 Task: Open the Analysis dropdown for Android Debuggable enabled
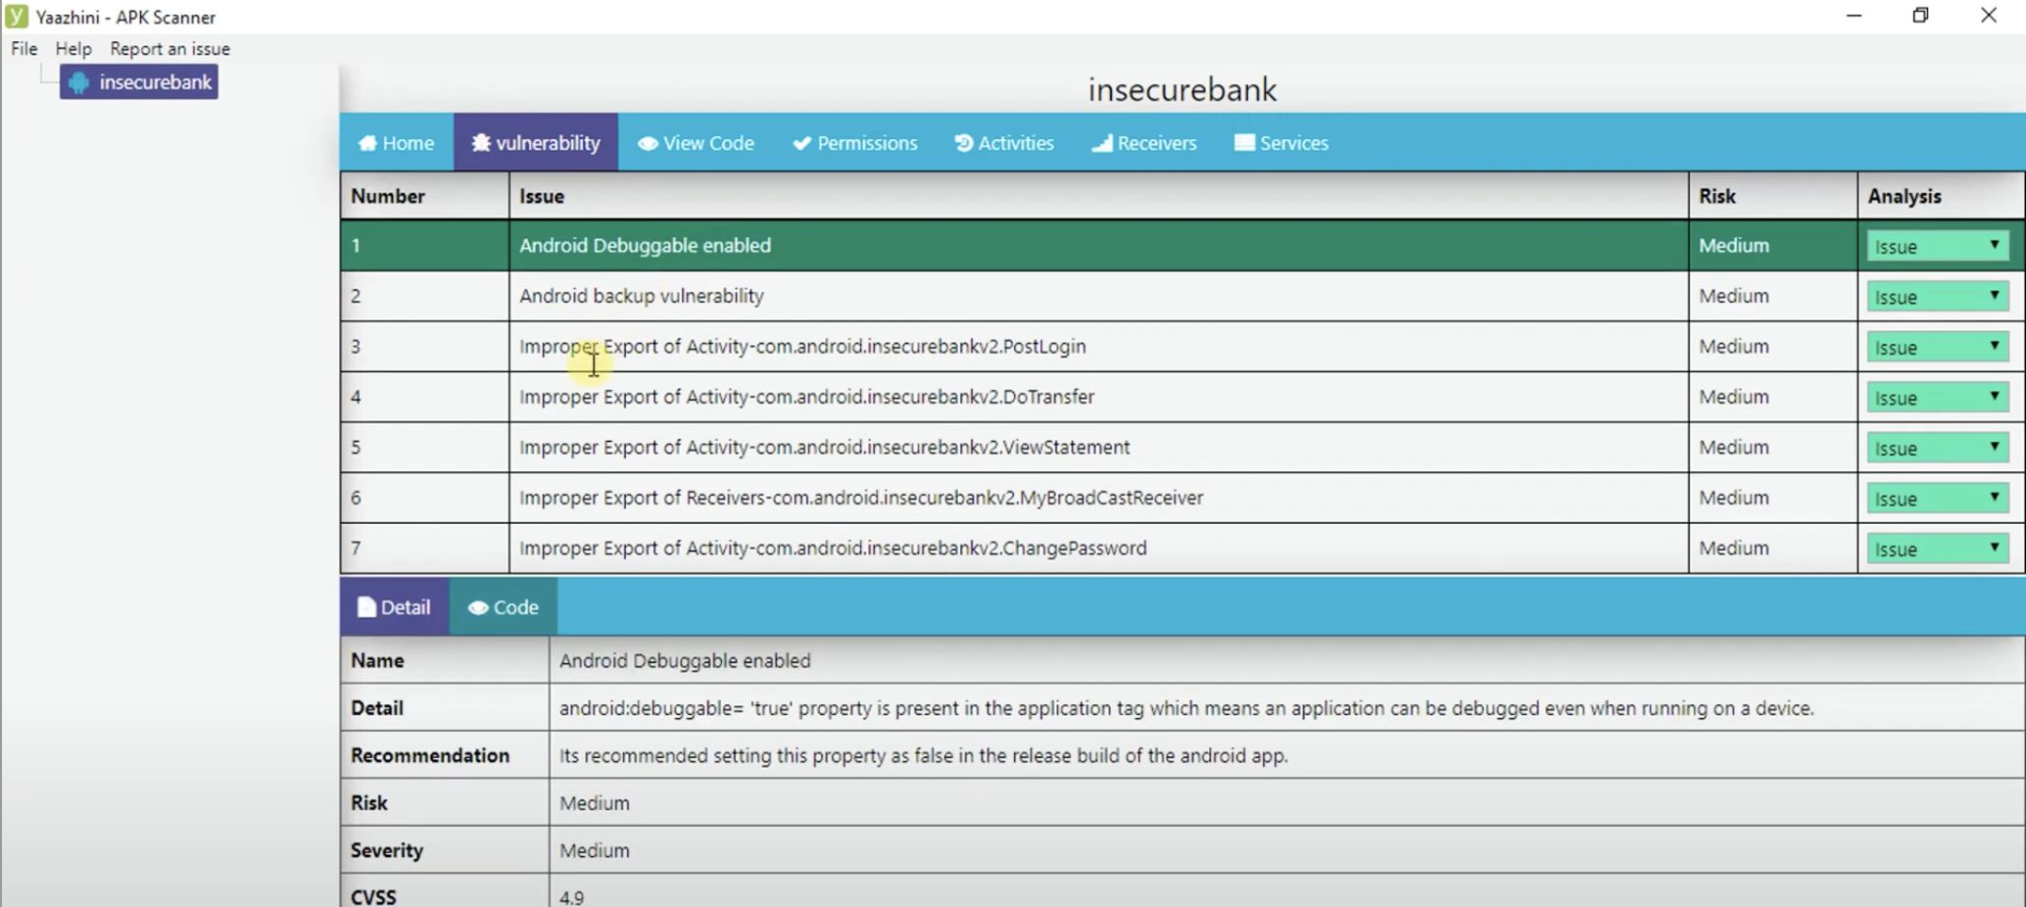pyautogui.click(x=1937, y=247)
